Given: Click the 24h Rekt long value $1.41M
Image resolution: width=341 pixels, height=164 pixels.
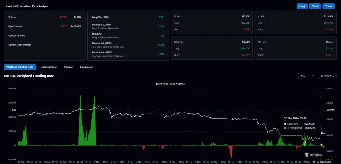Looking at the screenshot, I should pyautogui.click(x=330, y=49).
